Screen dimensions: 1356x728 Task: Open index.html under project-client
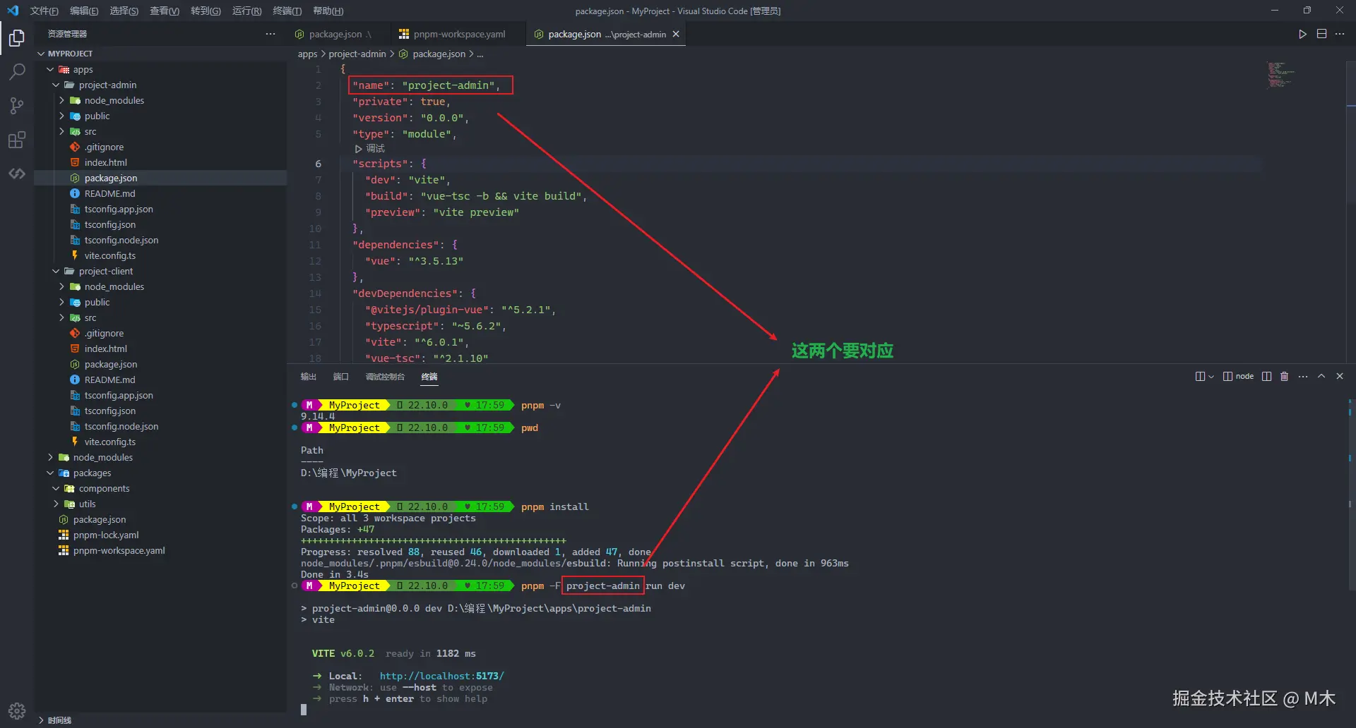tap(105, 348)
